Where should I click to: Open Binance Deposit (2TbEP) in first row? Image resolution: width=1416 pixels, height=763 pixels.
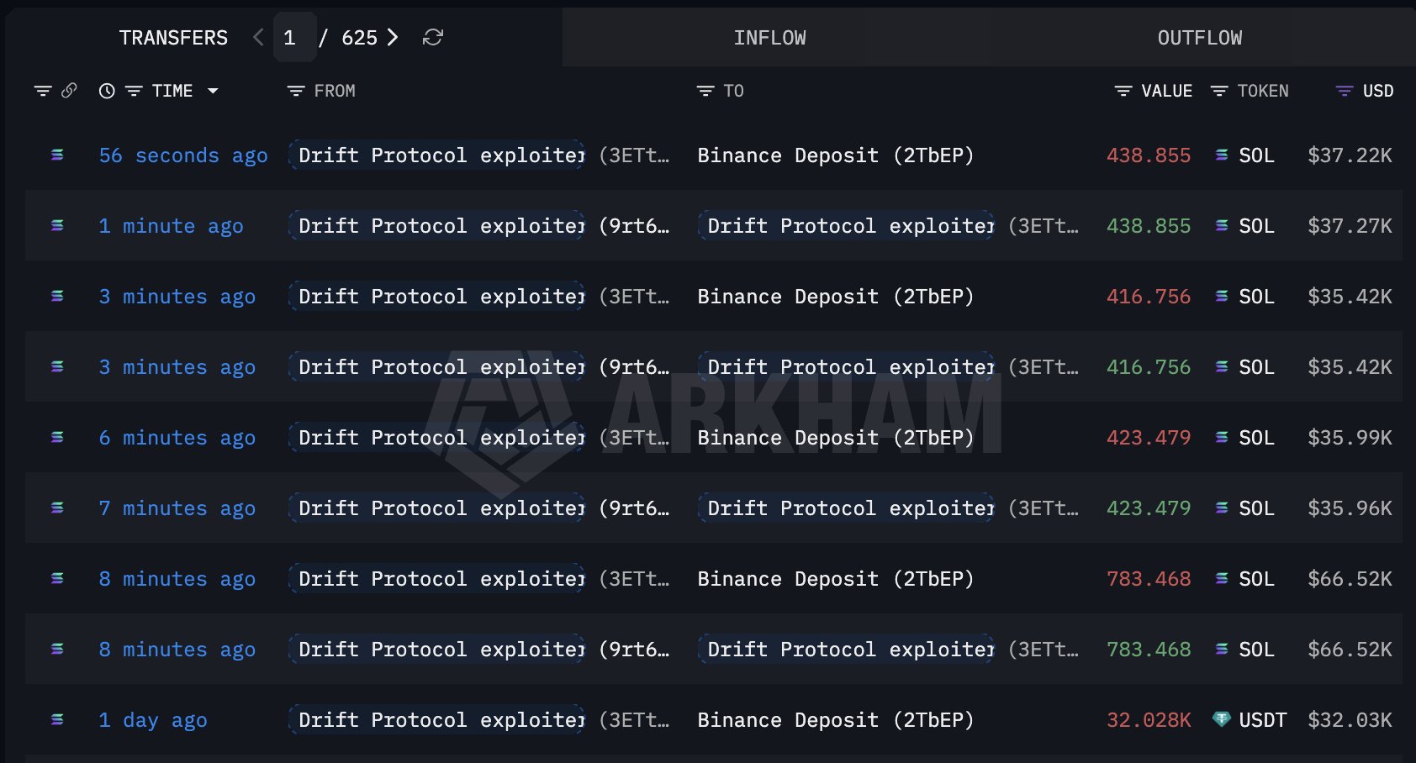click(835, 155)
